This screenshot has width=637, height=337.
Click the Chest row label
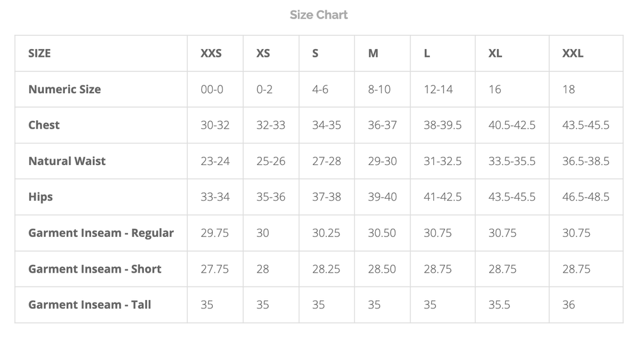(x=44, y=125)
